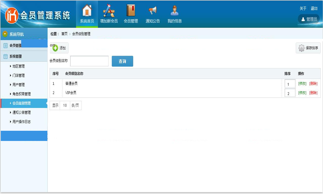The width and height of the screenshot is (323, 194).
Task: Click the 系统导航 round arrow icon
Action: (5, 34)
